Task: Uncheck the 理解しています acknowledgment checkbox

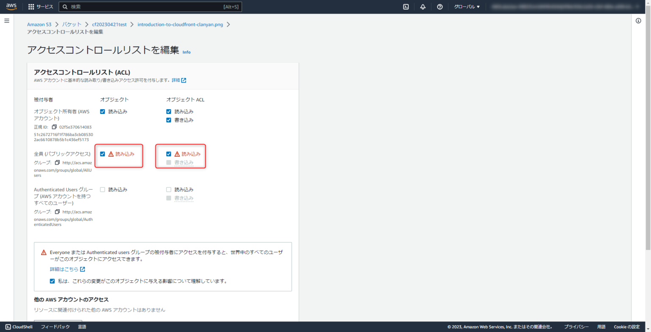Action: click(x=52, y=281)
